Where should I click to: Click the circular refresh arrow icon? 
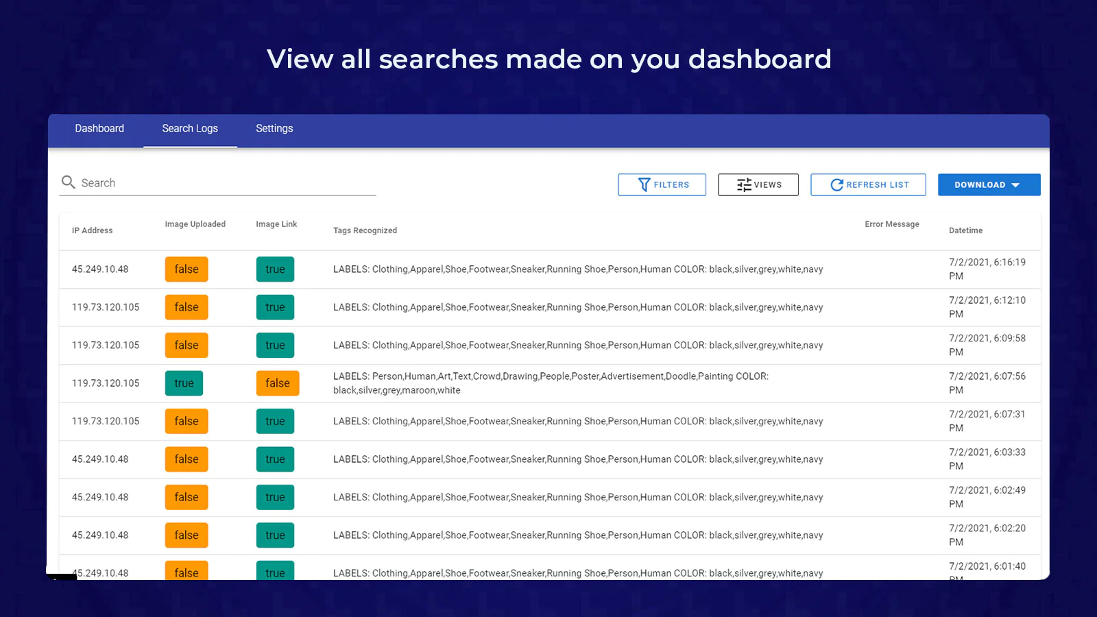pyautogui.click(x=836, y=185)
